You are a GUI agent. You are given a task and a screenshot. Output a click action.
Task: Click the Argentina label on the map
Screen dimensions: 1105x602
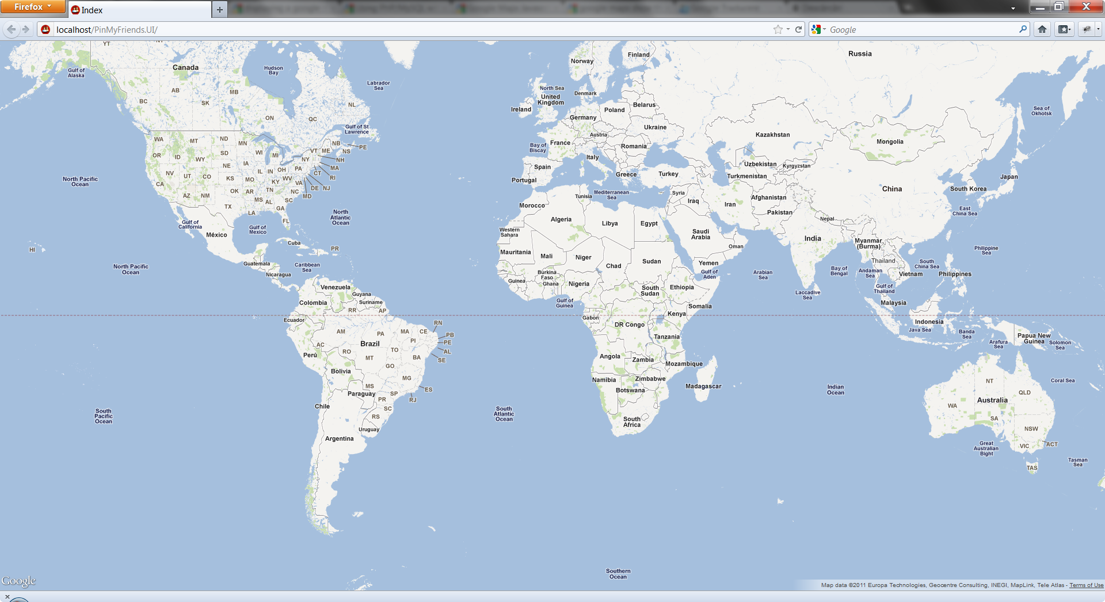339,439
